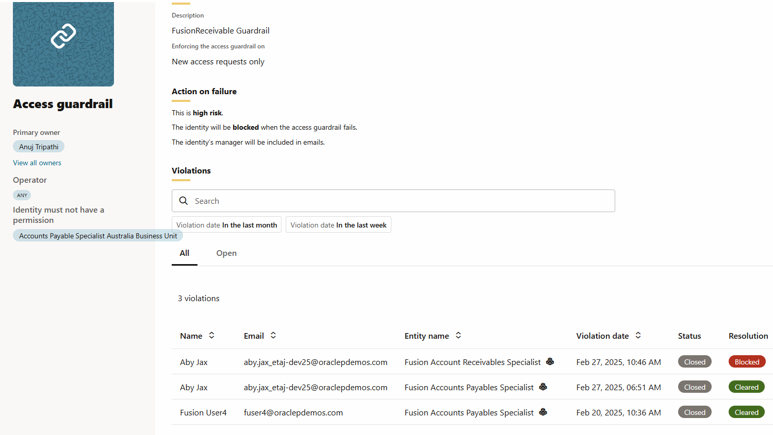Toggle the 'In the last week' filter
Screen dimensions: 773x435
(338, 225)
